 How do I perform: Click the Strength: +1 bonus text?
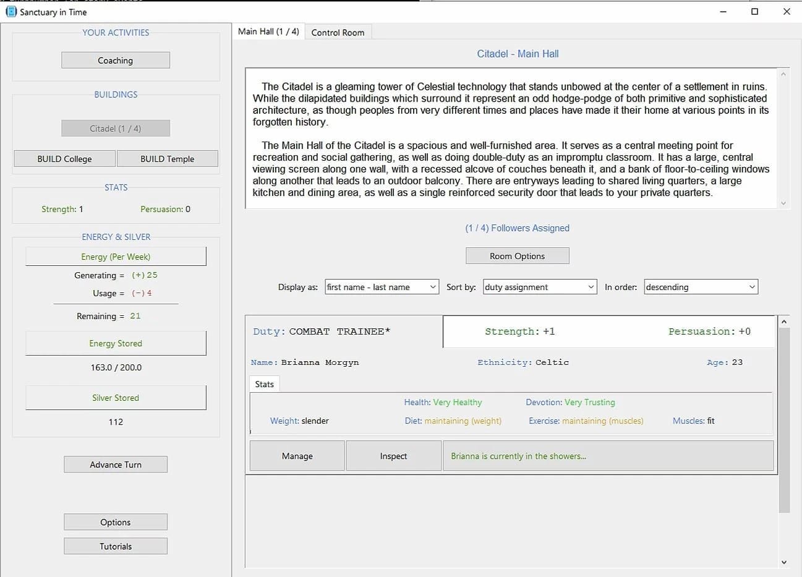click(x=520, y=331)
